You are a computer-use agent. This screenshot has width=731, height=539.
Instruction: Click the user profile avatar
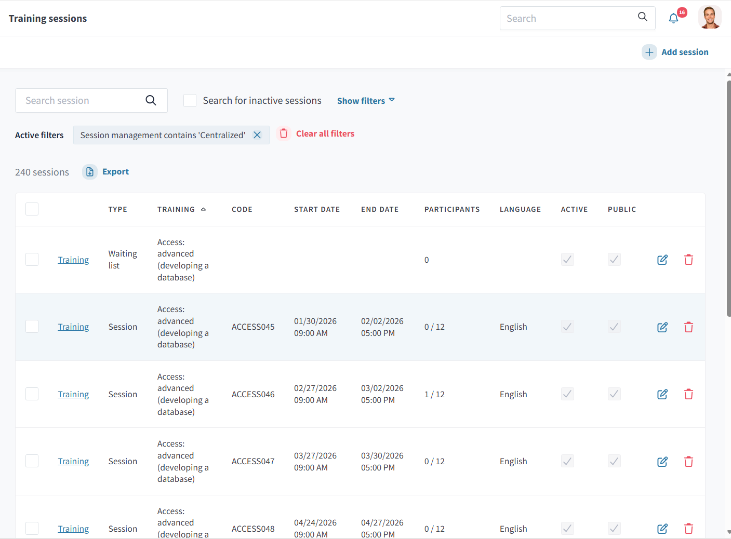click(710, 18)
